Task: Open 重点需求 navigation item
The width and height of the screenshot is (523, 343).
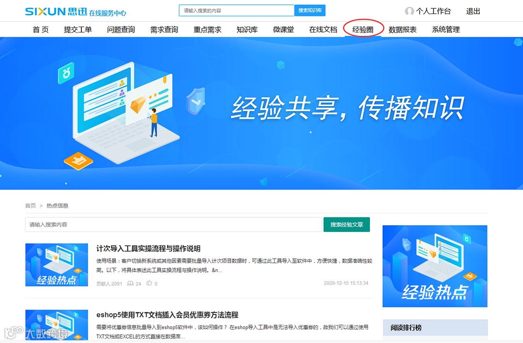Action: click(207, 30)
